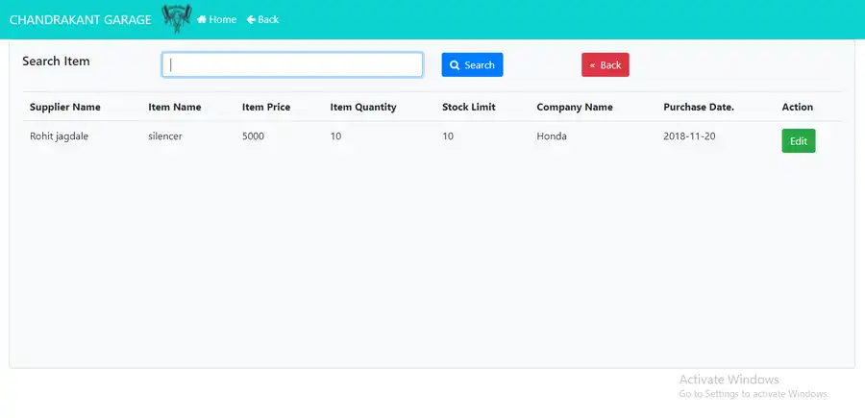Click the 2018-11-20 purchase date cell
Screen dimensions: 865x418
[689, 136]
